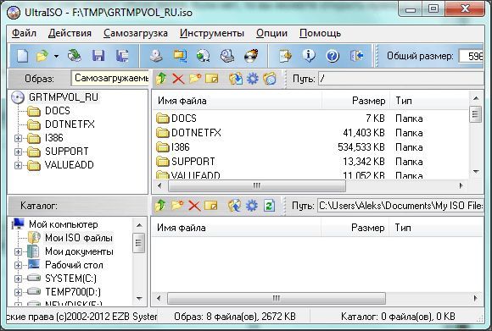Expand Рабочий стол in catalog tree
The width and height of the screenshot is (492, 331).
coord(18,265)
